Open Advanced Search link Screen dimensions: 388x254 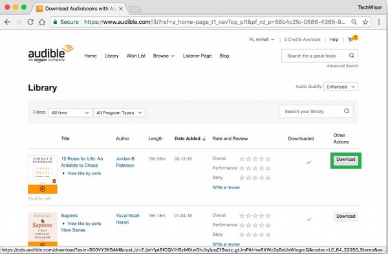pos(343,66)
